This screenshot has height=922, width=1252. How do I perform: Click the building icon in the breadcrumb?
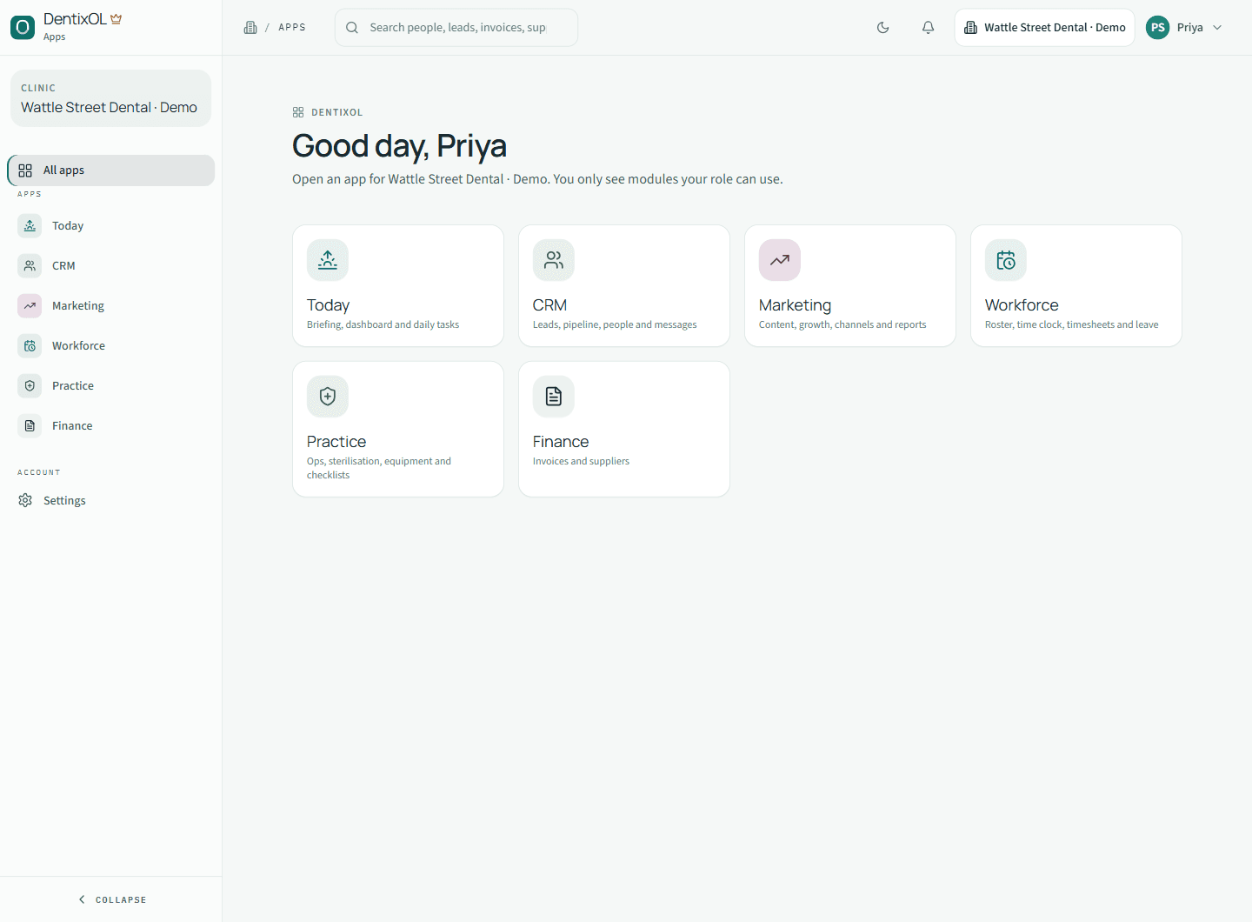[250, 28]
